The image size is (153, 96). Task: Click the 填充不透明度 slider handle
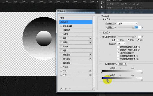pyautogui.click(x=133, y=37)
